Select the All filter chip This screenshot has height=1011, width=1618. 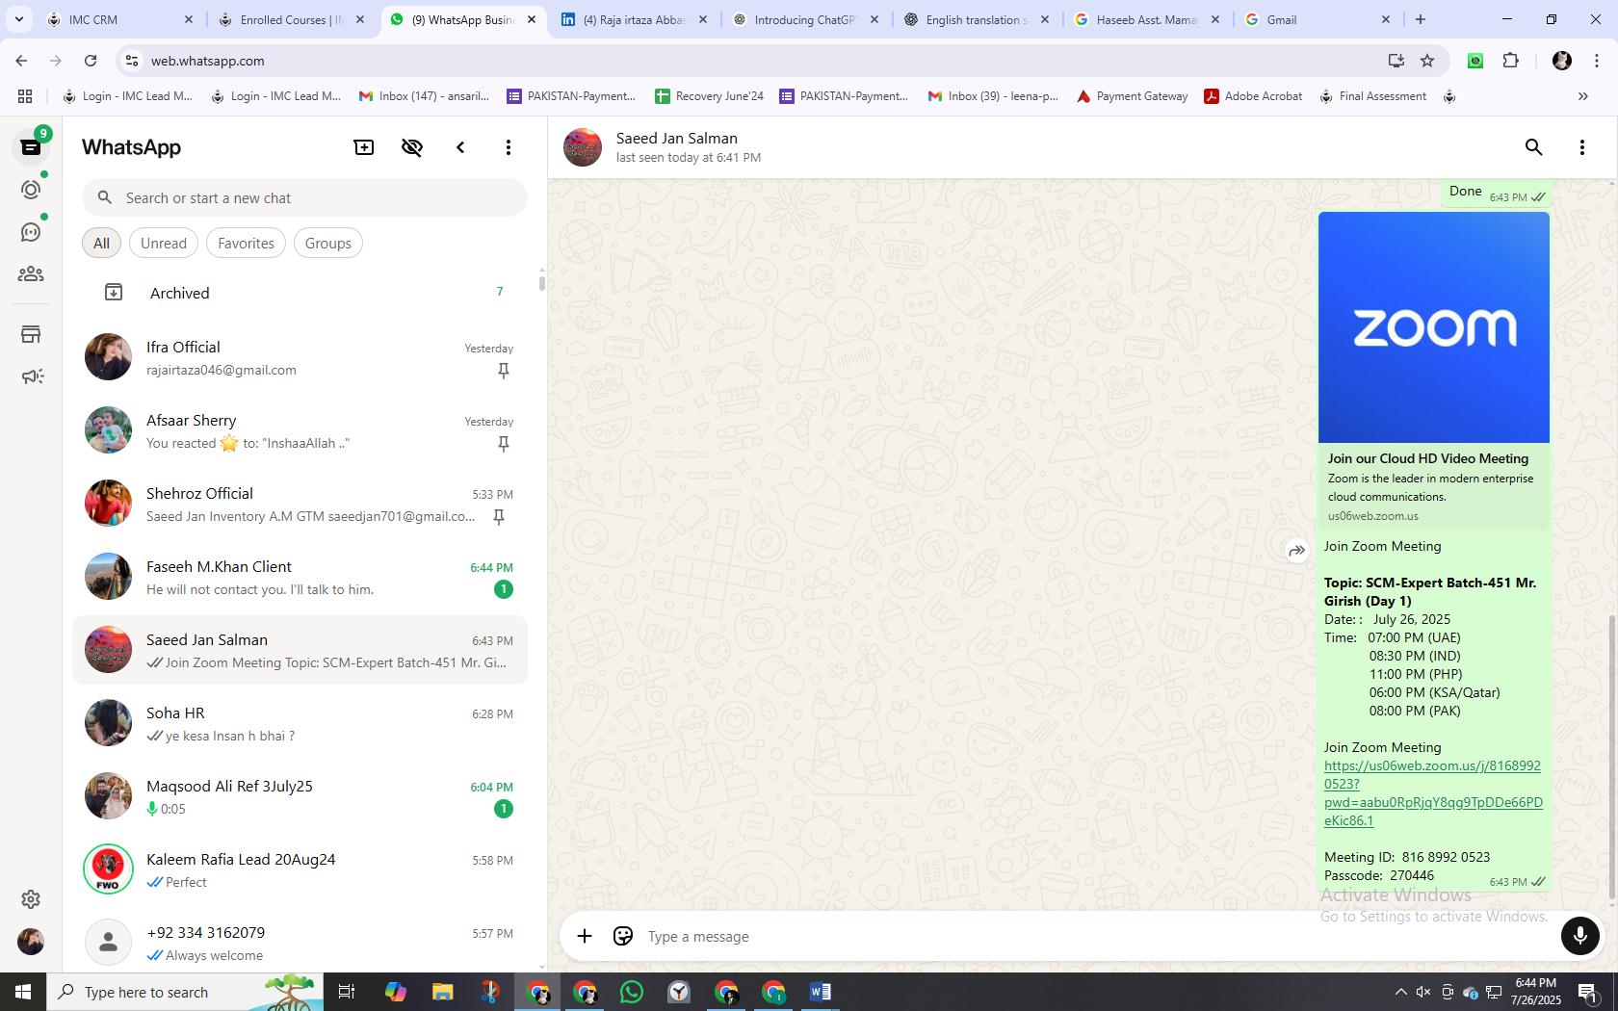tap(101, 244)
